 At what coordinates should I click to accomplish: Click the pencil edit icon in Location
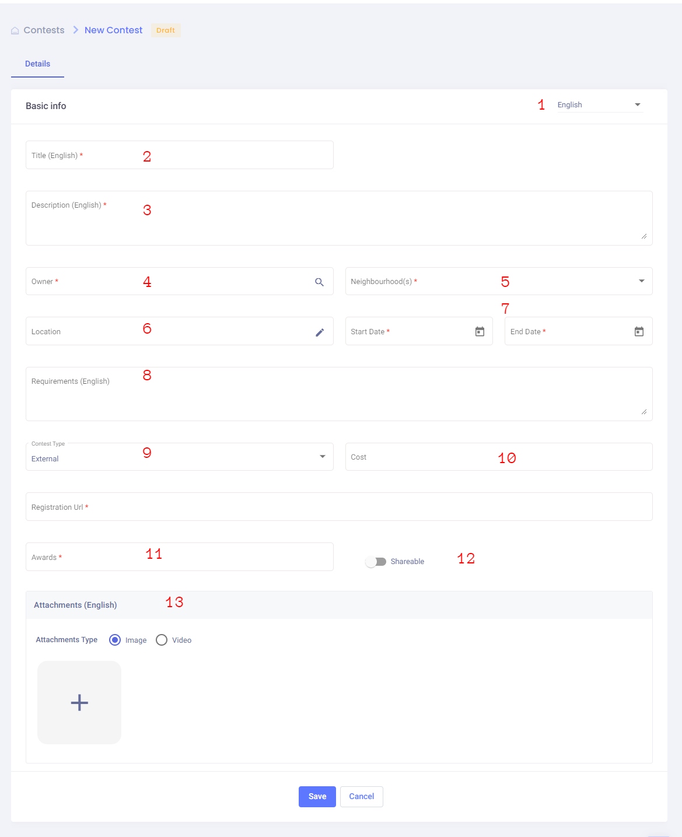[320, 332]
